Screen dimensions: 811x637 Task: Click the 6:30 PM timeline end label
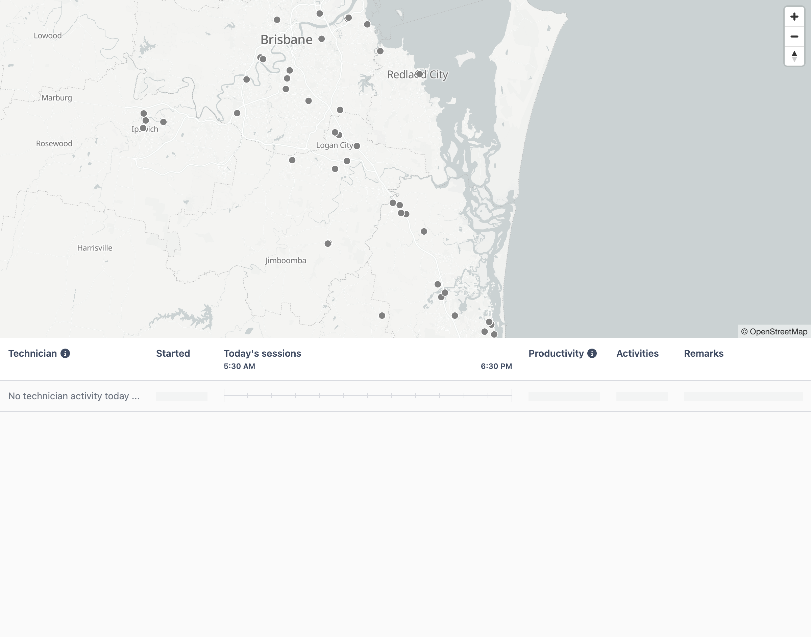496,366
